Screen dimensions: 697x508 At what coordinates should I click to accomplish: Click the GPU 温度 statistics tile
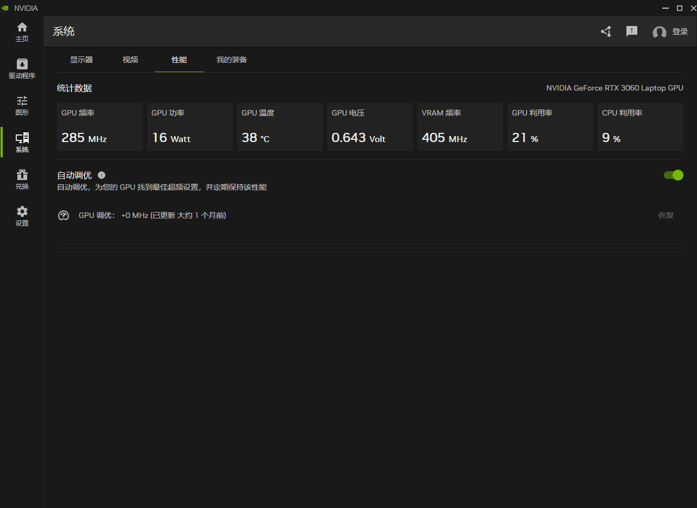280,127
